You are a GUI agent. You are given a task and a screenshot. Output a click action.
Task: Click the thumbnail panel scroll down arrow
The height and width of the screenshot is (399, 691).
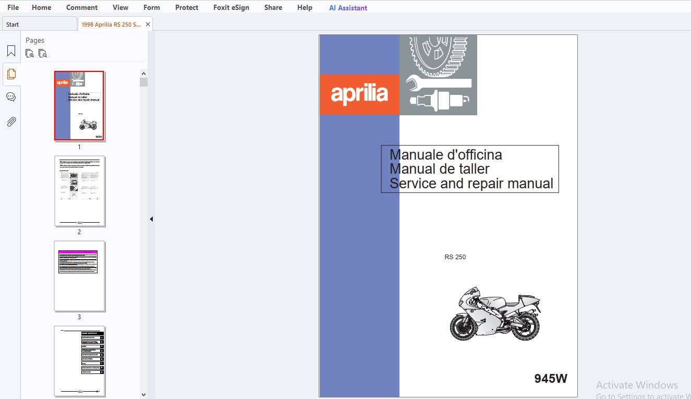[x=144, y=395]
